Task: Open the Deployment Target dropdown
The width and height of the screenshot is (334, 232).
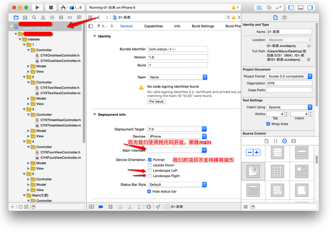Action: (x=177, y=129)
